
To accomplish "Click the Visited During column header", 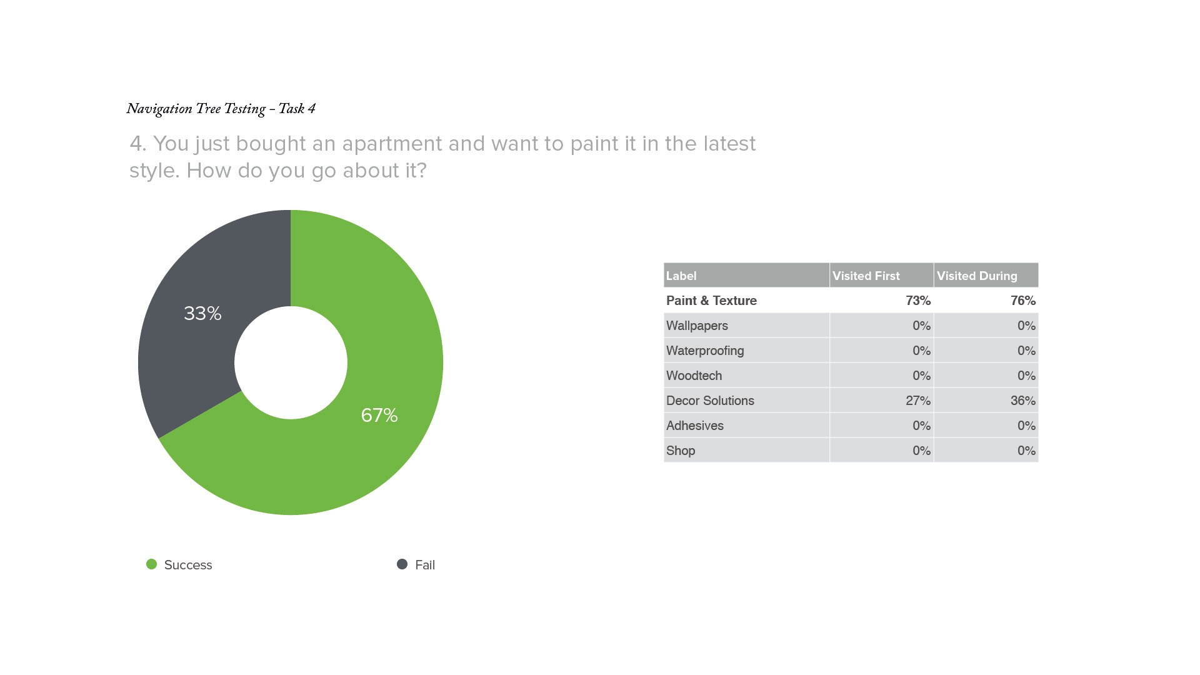I will point(976,276).
